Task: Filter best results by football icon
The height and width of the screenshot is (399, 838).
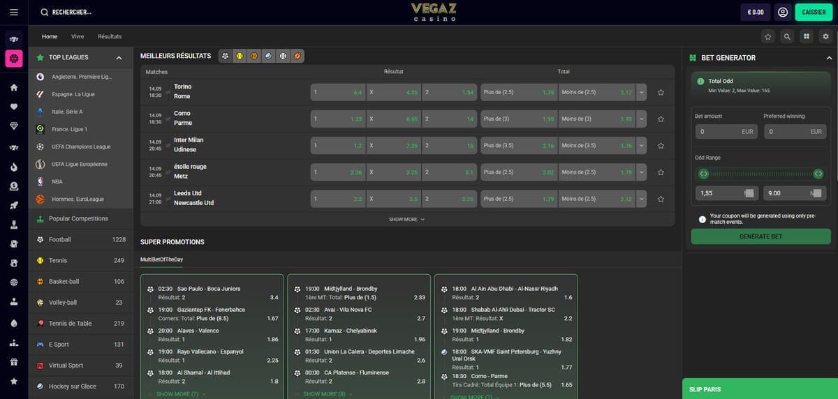Action: tap(226, 56)
